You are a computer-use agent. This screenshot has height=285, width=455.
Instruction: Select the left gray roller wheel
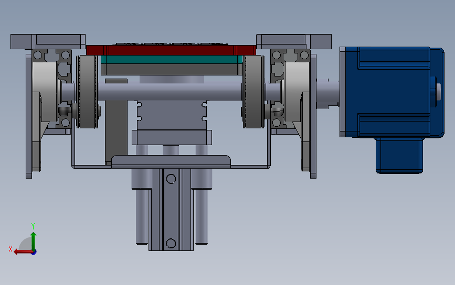(x=88, y=92)
